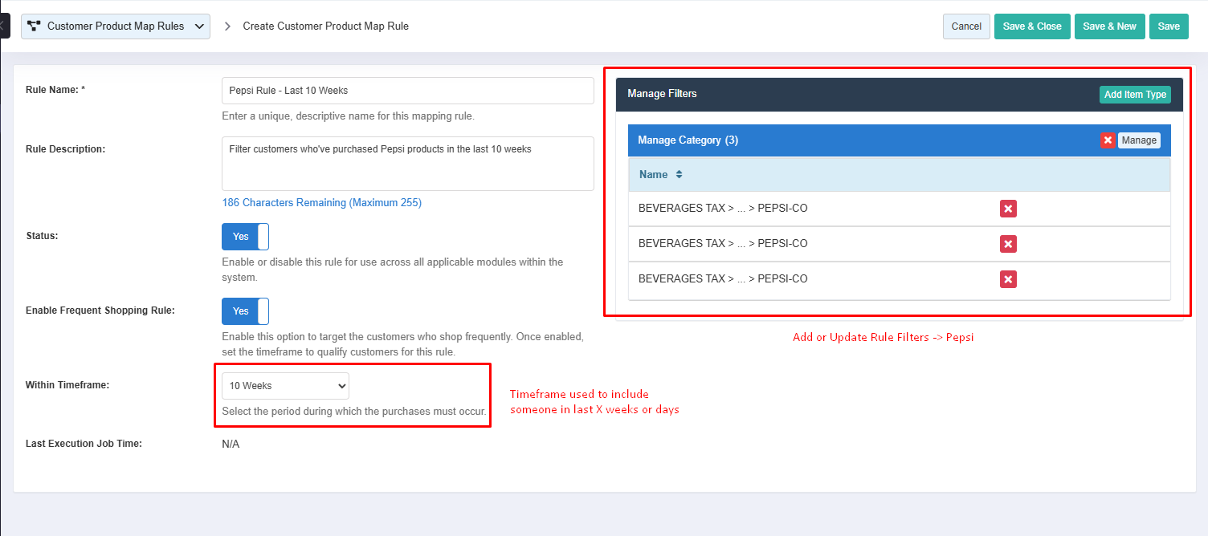Image resolution: width=1208 pixels, height=536 pixels.
Task: Remove the Manage Category group via red X
Action: pyautogui.click(x=1108, y=140)
